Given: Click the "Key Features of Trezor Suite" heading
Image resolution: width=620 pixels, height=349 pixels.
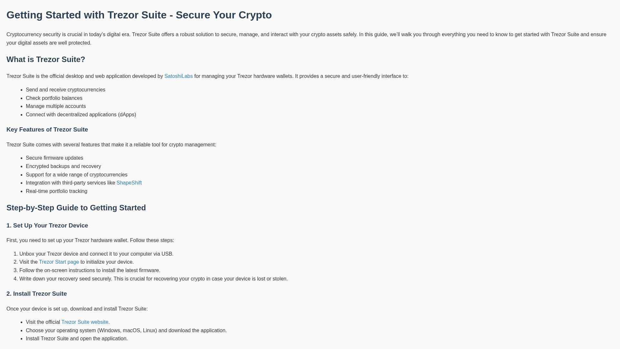Looking at the screenshot, I should [47, 130].
